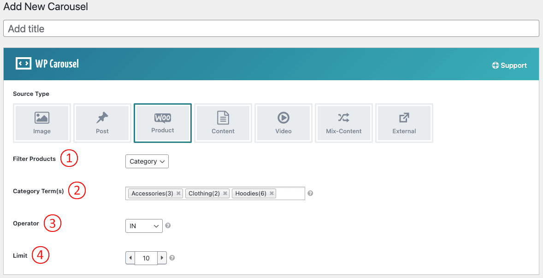
Task: Pick the Video source type
Action: pos(283,123)
